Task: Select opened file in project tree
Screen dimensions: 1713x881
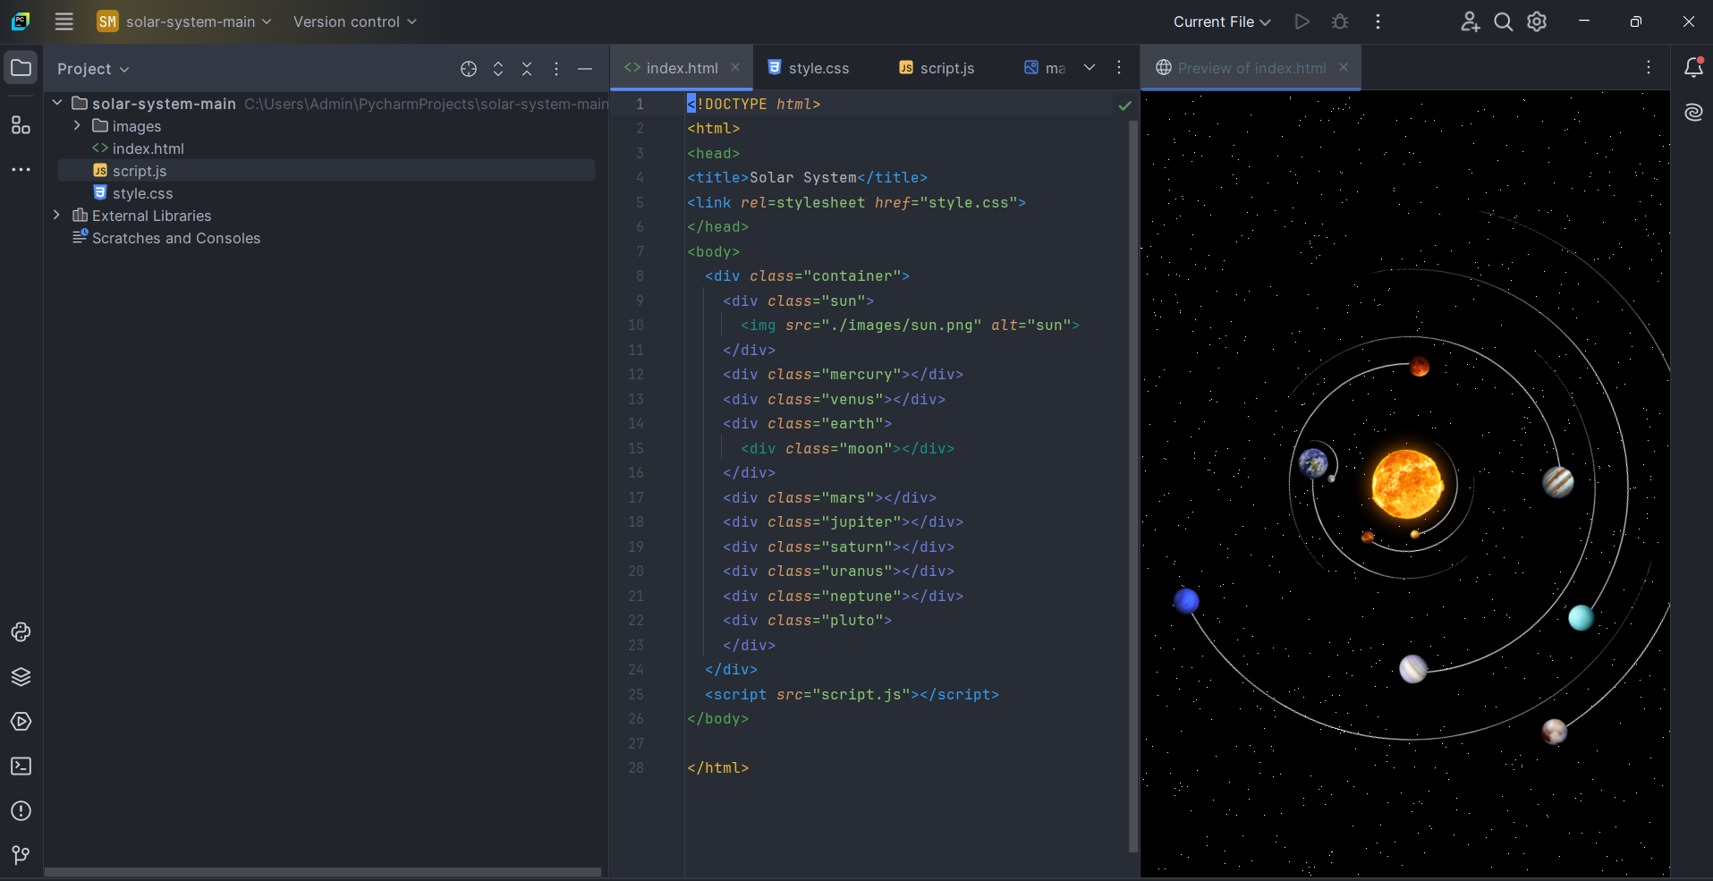Action: 469,69
